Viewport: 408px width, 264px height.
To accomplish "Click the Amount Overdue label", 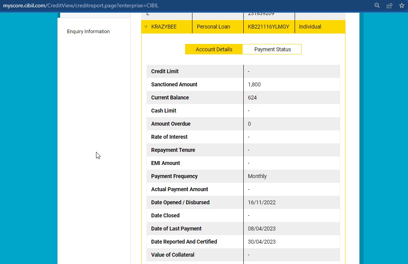I will [171, 124].
